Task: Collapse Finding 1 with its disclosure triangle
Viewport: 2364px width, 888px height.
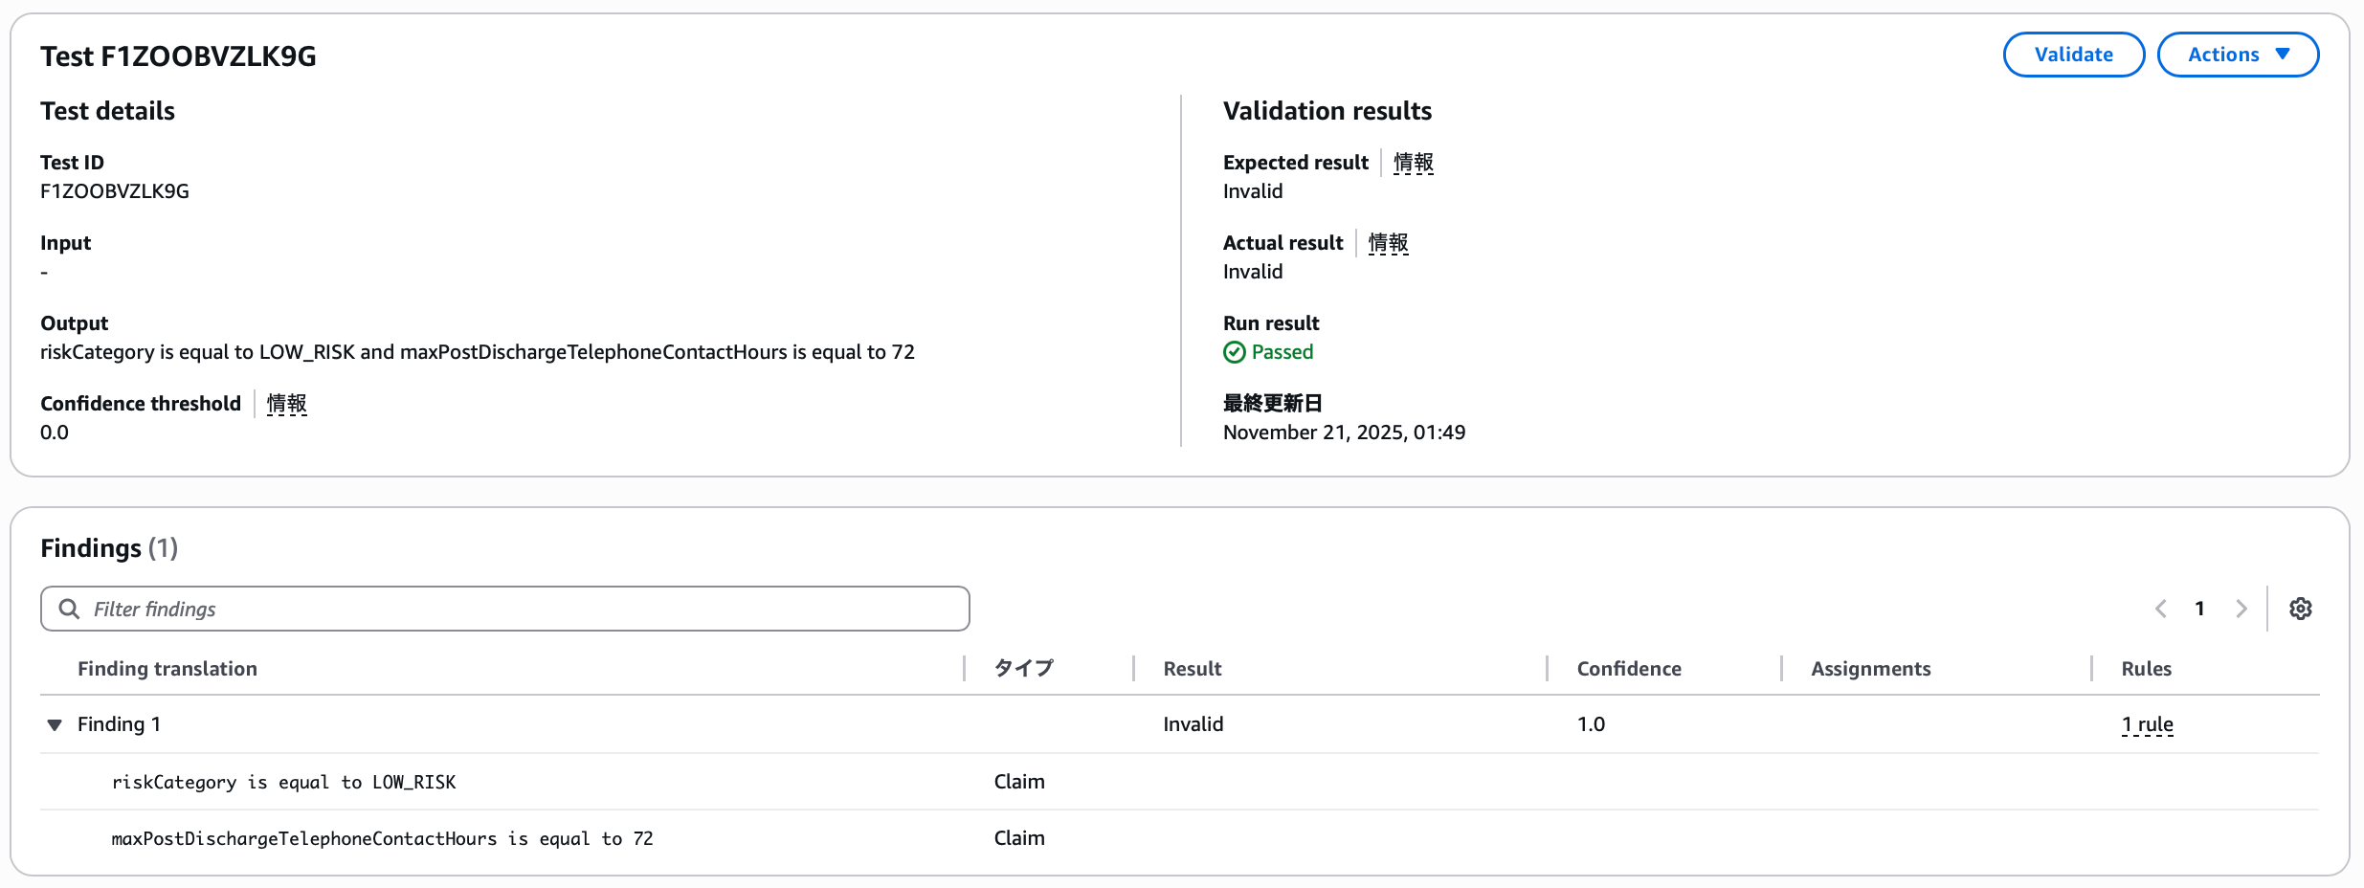Action: 55,724
